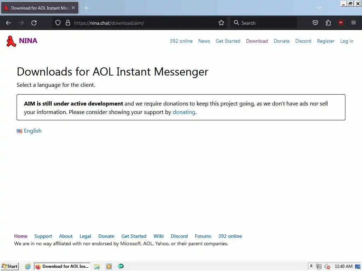Expand the list all tabs chevron
Viewport: 362px width, 271px height.
click(x=319, y=8)
